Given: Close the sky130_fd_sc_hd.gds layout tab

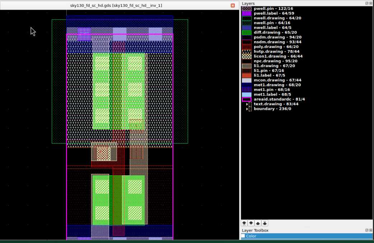Looking at the screenshot, I should click(233, 5).
